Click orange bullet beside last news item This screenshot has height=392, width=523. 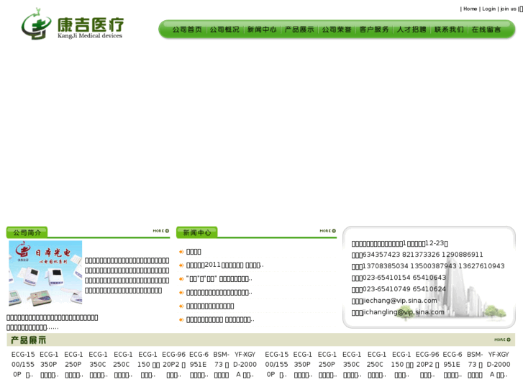pyautogui.click(x=181, y=320)
